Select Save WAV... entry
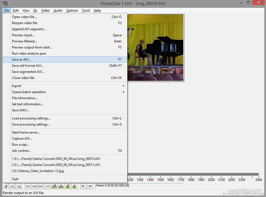Image resolution: width=266 pixels, height=197 pixels. click(x=65, y=110)
